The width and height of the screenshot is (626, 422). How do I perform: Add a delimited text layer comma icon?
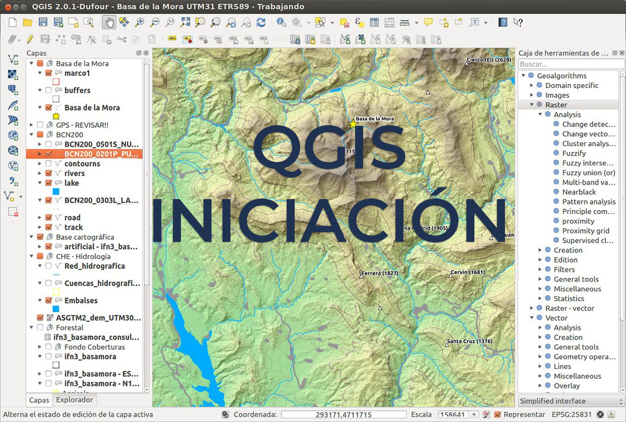coord(13,181)
